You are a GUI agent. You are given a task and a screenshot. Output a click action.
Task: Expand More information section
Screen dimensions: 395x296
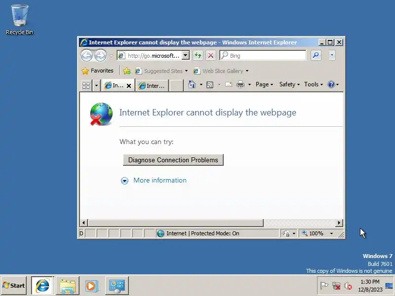[124, 181]
